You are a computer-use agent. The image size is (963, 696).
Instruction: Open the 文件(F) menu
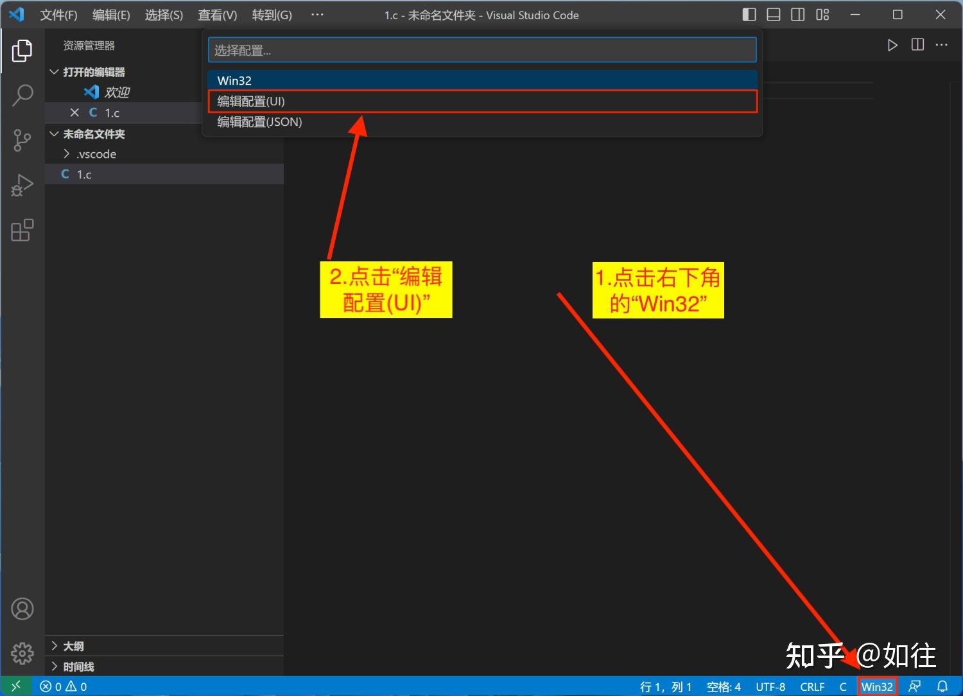pyautogui.click(x=58, y=15)
